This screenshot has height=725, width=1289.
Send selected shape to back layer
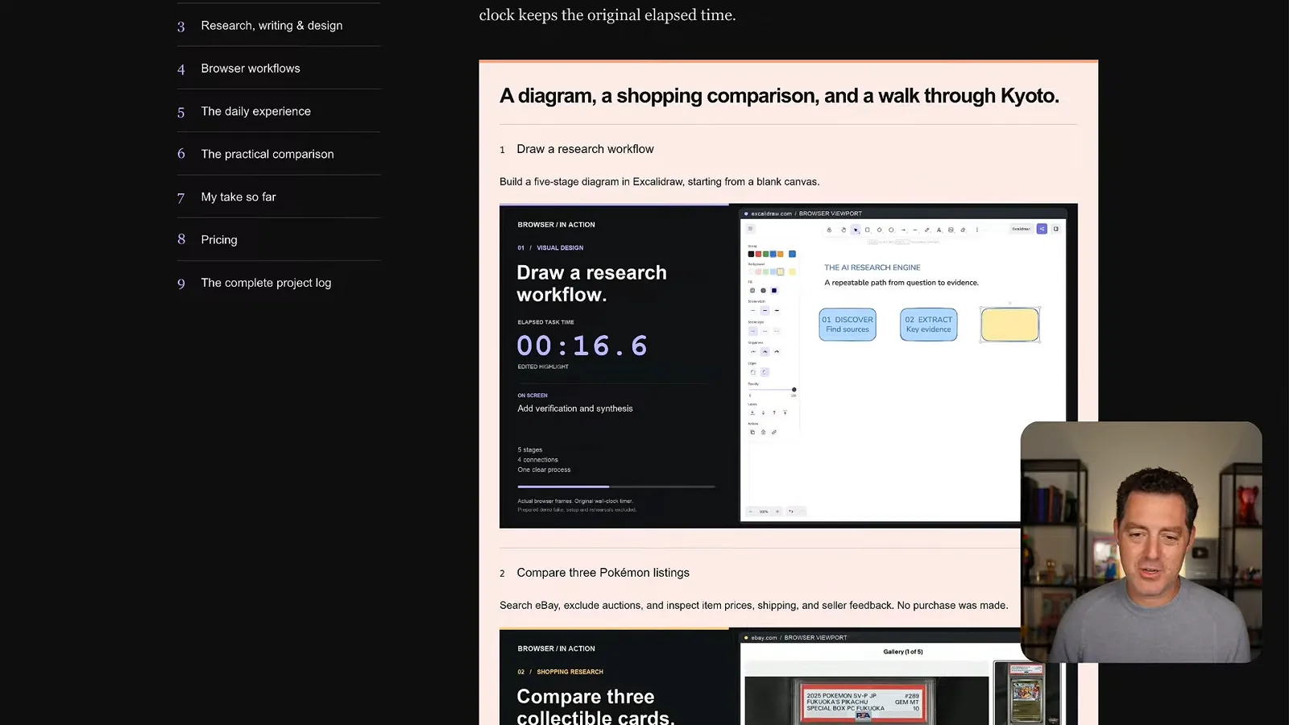click(x=752, y=412)
